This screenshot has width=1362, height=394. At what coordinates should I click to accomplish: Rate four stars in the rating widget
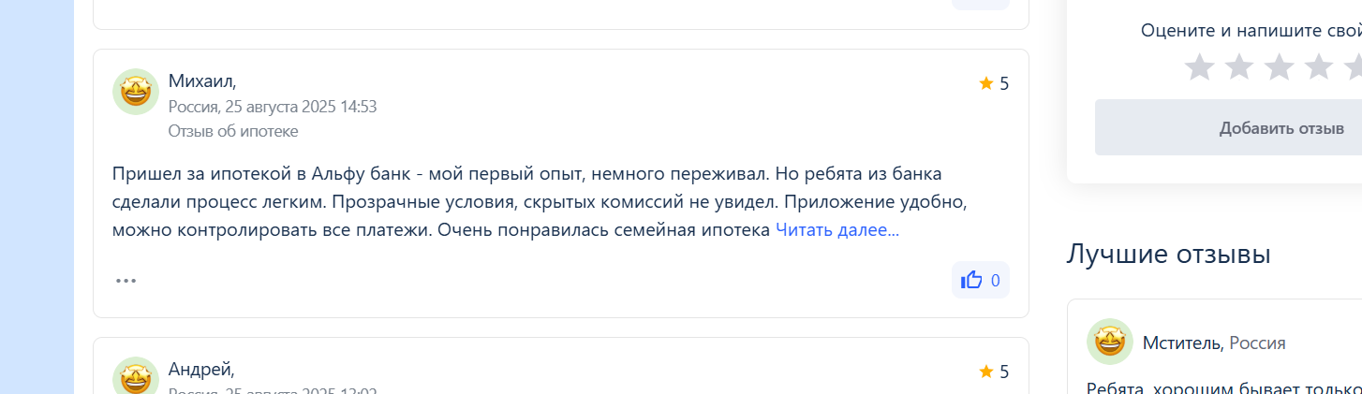click(x=1318, y=67)
